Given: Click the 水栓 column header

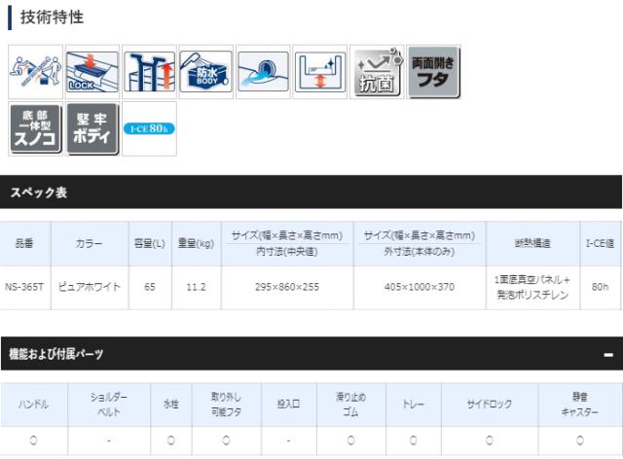Looking at the screenshot, I should [171, 405].
